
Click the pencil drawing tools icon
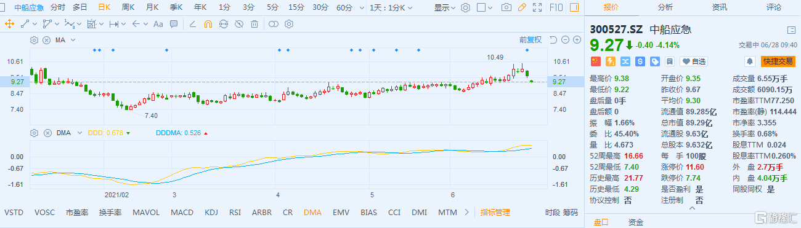[522, 7]
